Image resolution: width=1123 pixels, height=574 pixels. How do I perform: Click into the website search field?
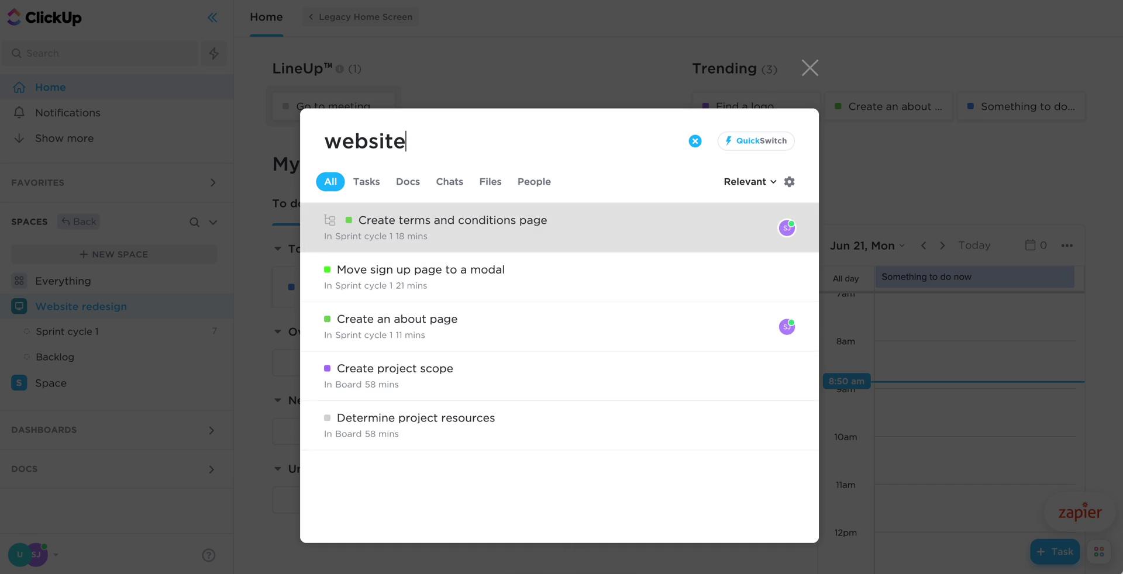coord(503,141)
